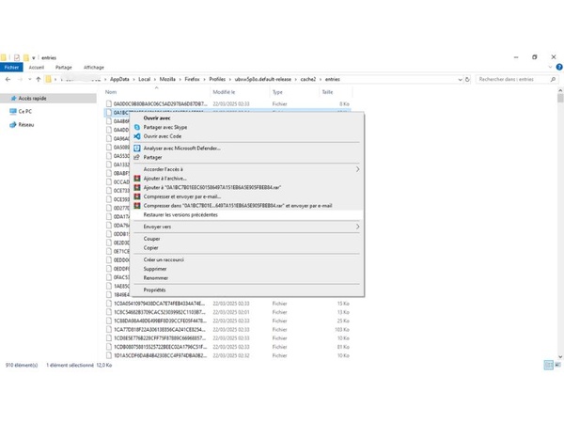Expand the Accorder l'accès à submenu
Viewport: 564px width, 423px height.
[357, 169]
